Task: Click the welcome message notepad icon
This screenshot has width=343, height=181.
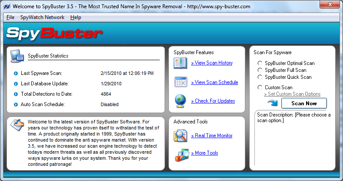Action: pos(17,125)
